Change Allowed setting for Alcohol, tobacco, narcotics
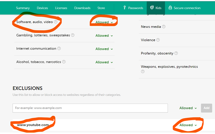 [104, 62]
